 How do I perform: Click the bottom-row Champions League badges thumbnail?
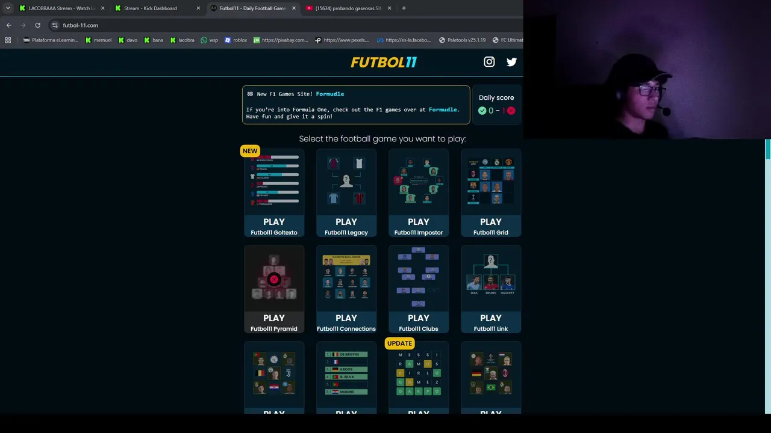[491, 373]
